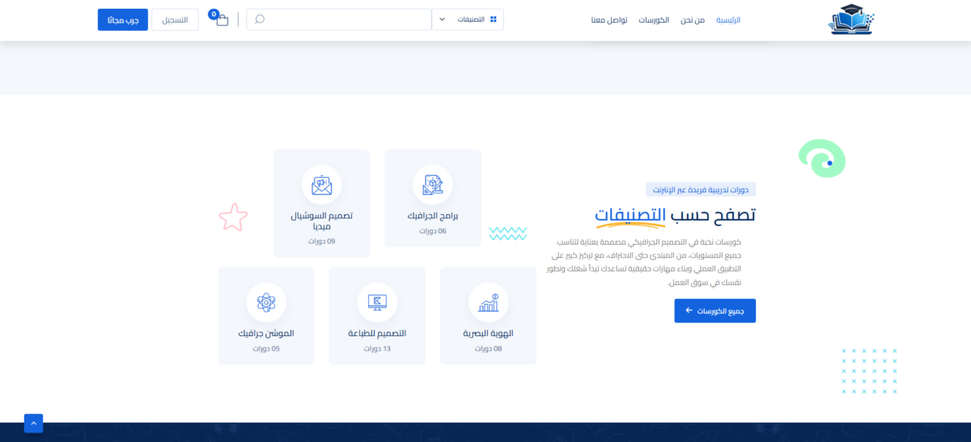Viewport: 971px width, 442px height.
Task: Open the shopping cart icon
Action: tap(222, 19)
